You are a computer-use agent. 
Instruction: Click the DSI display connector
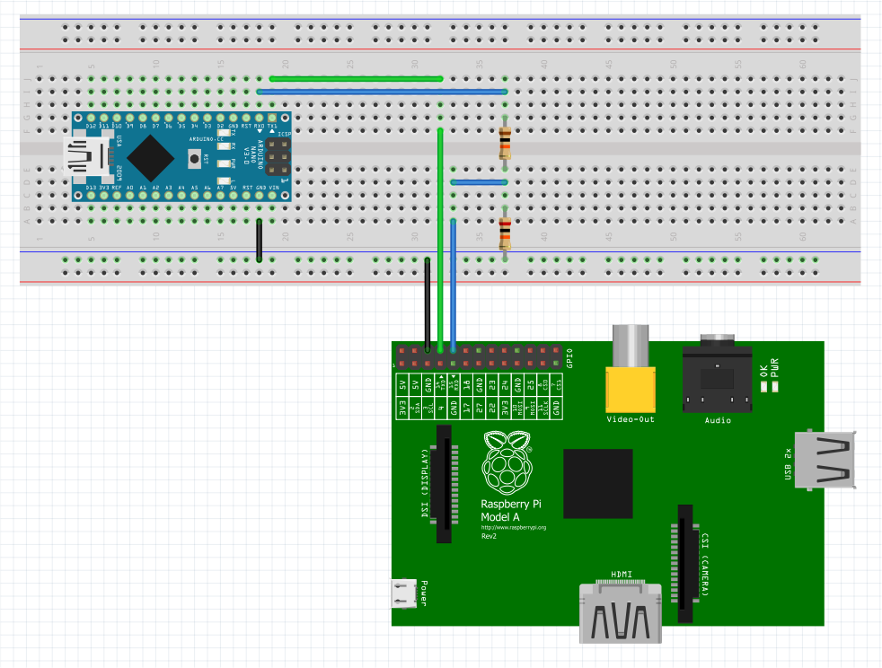pyautogui.click(x=446, y=484)
